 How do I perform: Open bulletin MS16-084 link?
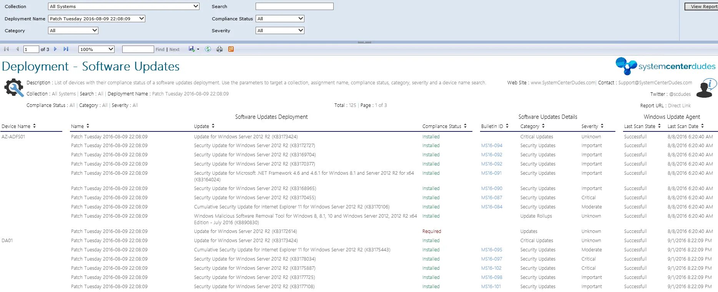(492, 207)
